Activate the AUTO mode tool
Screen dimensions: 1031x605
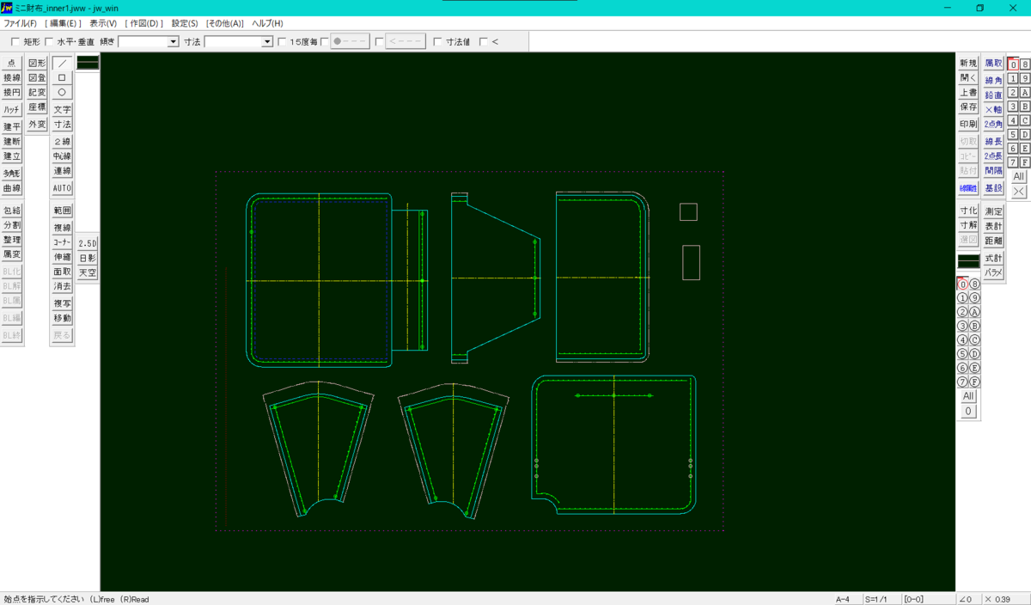click(62, 188)
